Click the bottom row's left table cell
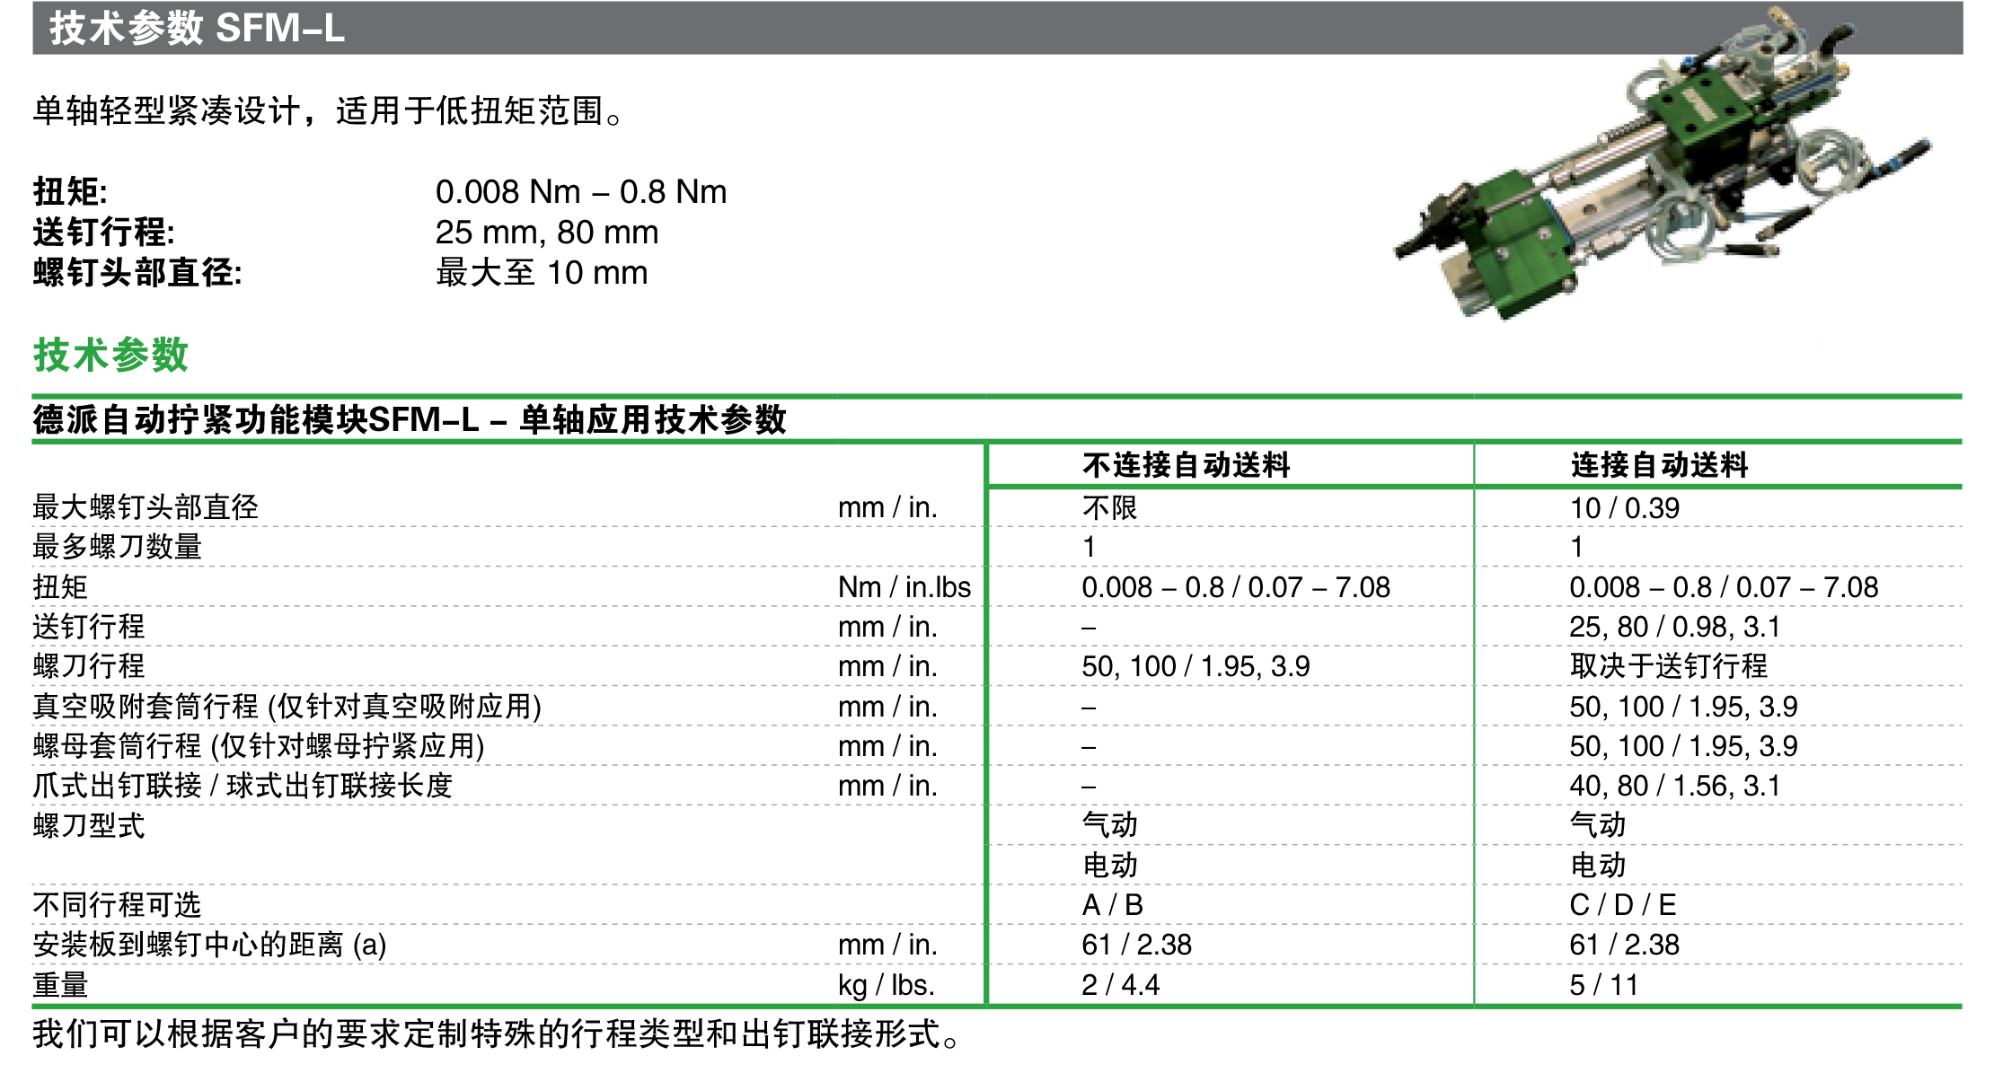The height and width of the screenshot is (1082, 1994). coord(507,984)
